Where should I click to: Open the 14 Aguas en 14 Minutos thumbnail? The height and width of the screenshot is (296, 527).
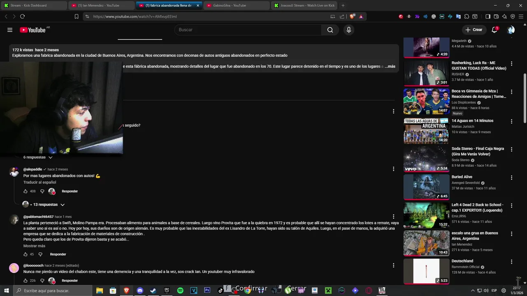tap(426, 131)
